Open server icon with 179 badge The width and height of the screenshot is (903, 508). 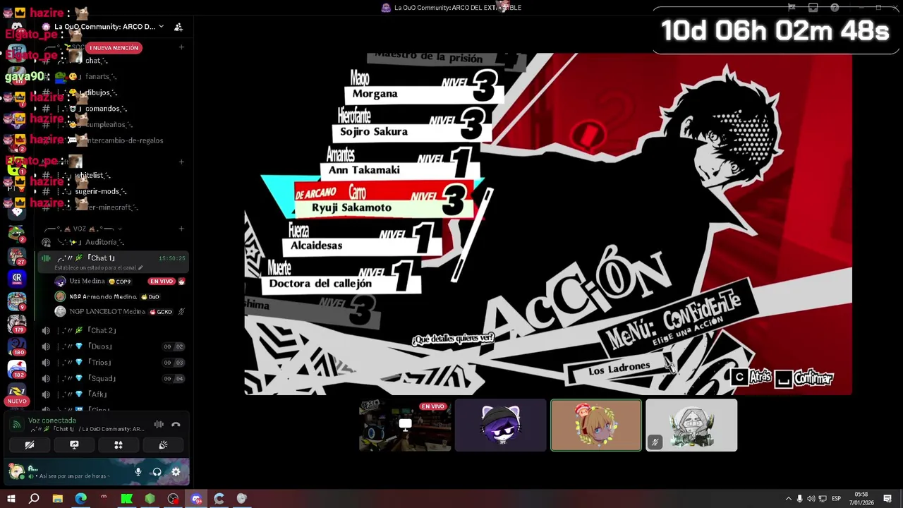[x=16, y=324]
